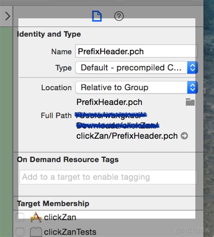Open the Location dropdown menu
The width and height of the screenshot is (214, 237).
[137, 88]
